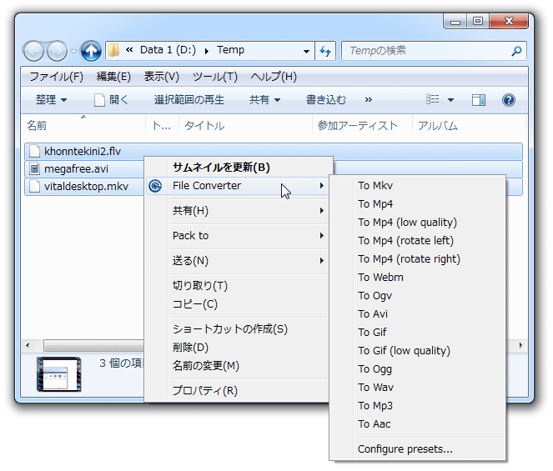Open the 編集(E) menu
This screenshot has height=471, width=553.
[x=113, y=77]
